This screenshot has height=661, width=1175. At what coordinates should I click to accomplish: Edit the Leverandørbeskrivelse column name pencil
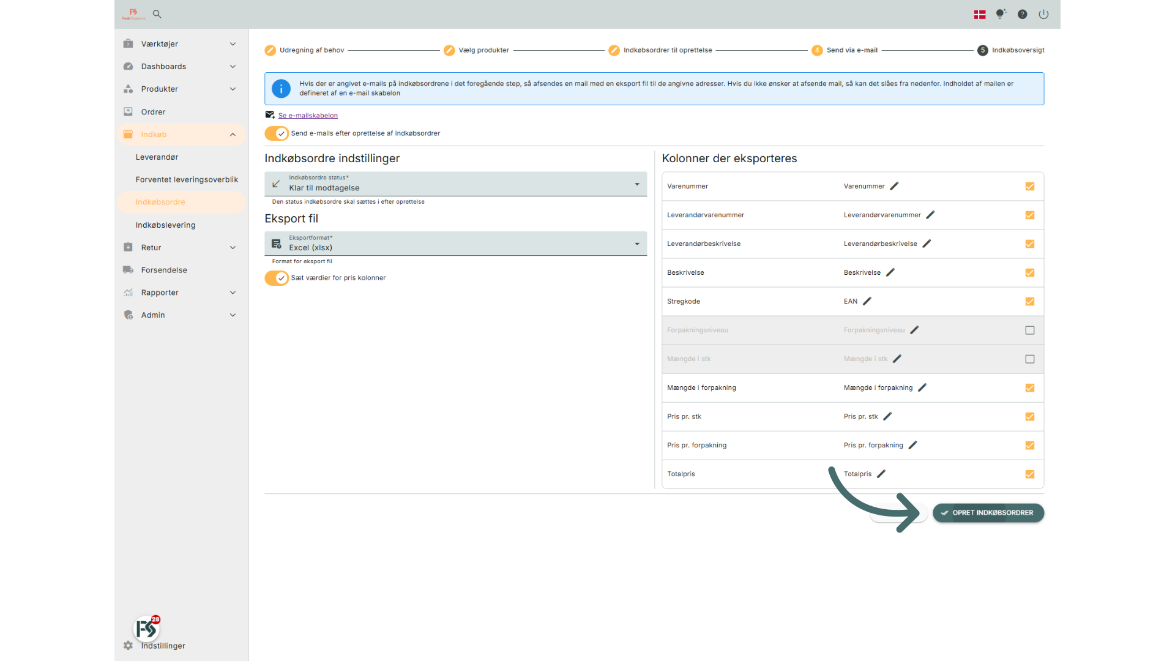click(x=927, y=244)
